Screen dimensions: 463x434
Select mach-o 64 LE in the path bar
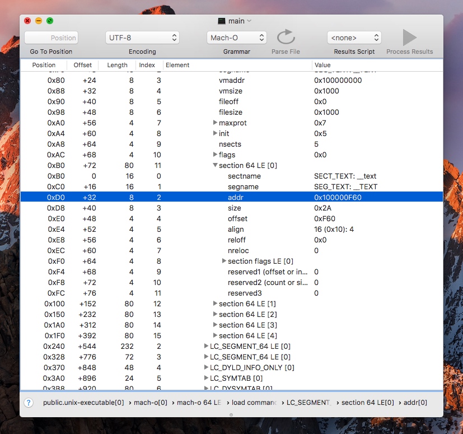click(199, 403)
